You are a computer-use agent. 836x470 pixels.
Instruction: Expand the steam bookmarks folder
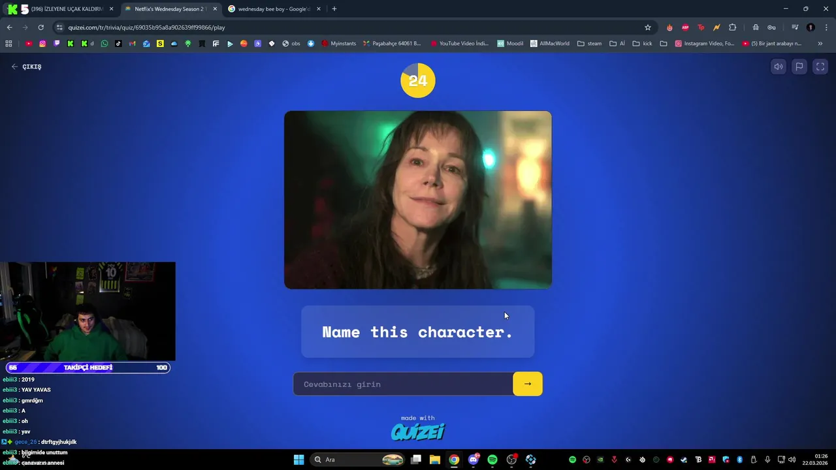[x=590, y=44]
